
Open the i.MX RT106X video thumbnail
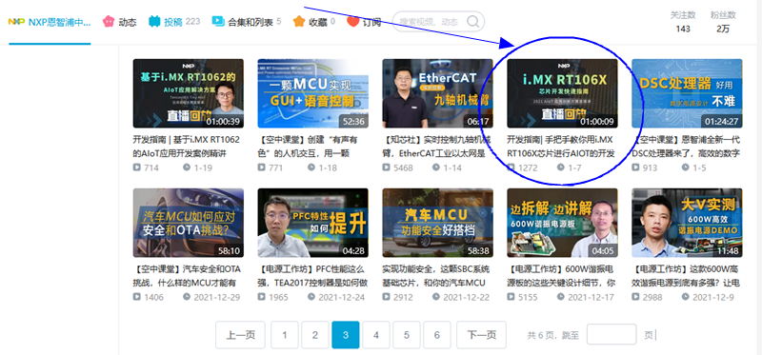point(562,93)
